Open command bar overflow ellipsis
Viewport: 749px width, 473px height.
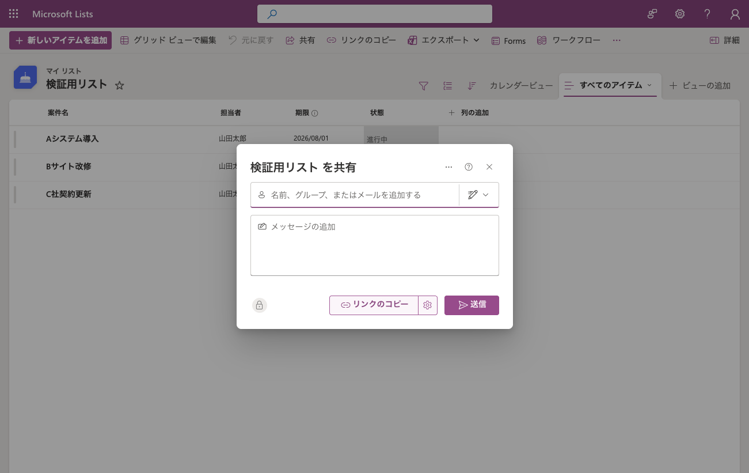coord(617,40)
